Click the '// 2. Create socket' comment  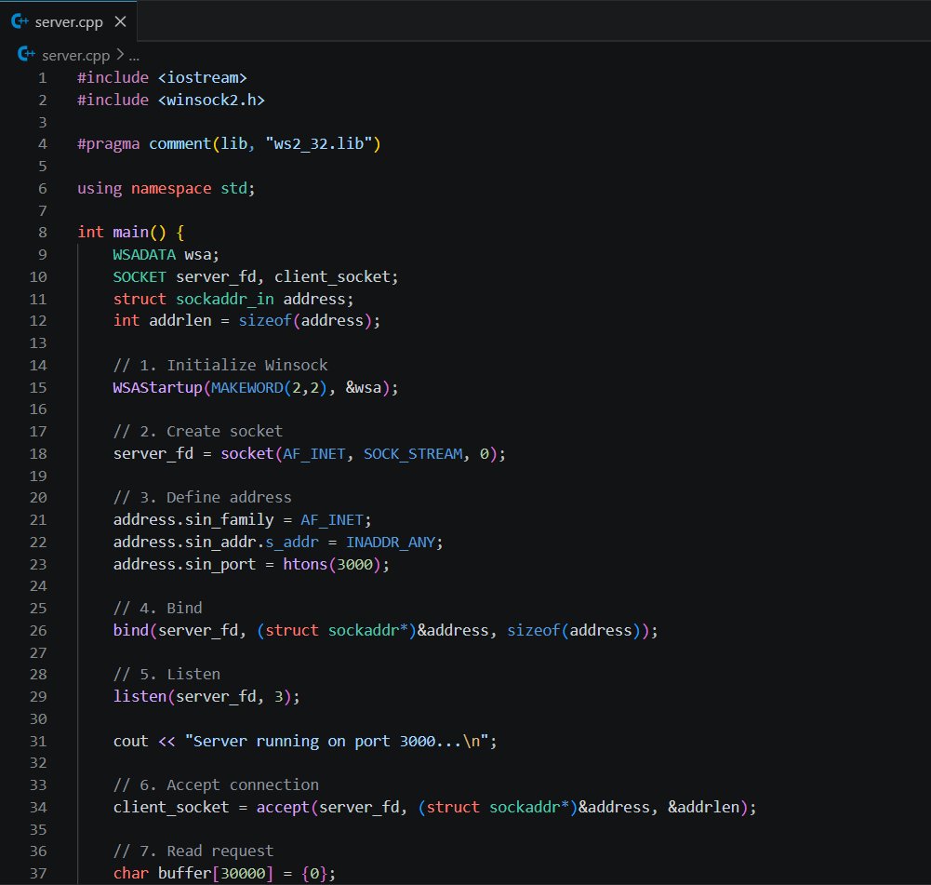198,431
